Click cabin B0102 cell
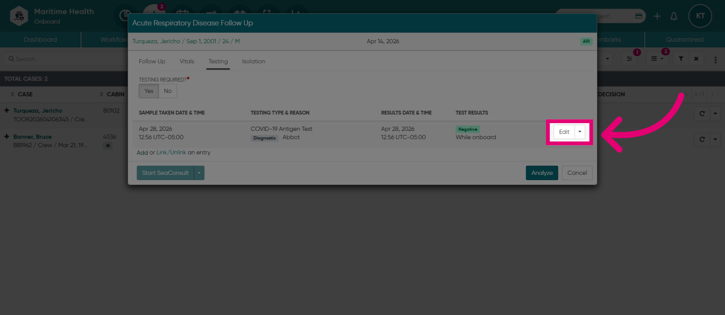Image resolution: width=725 pixels, height=315 pixels. tap(111, 111)
